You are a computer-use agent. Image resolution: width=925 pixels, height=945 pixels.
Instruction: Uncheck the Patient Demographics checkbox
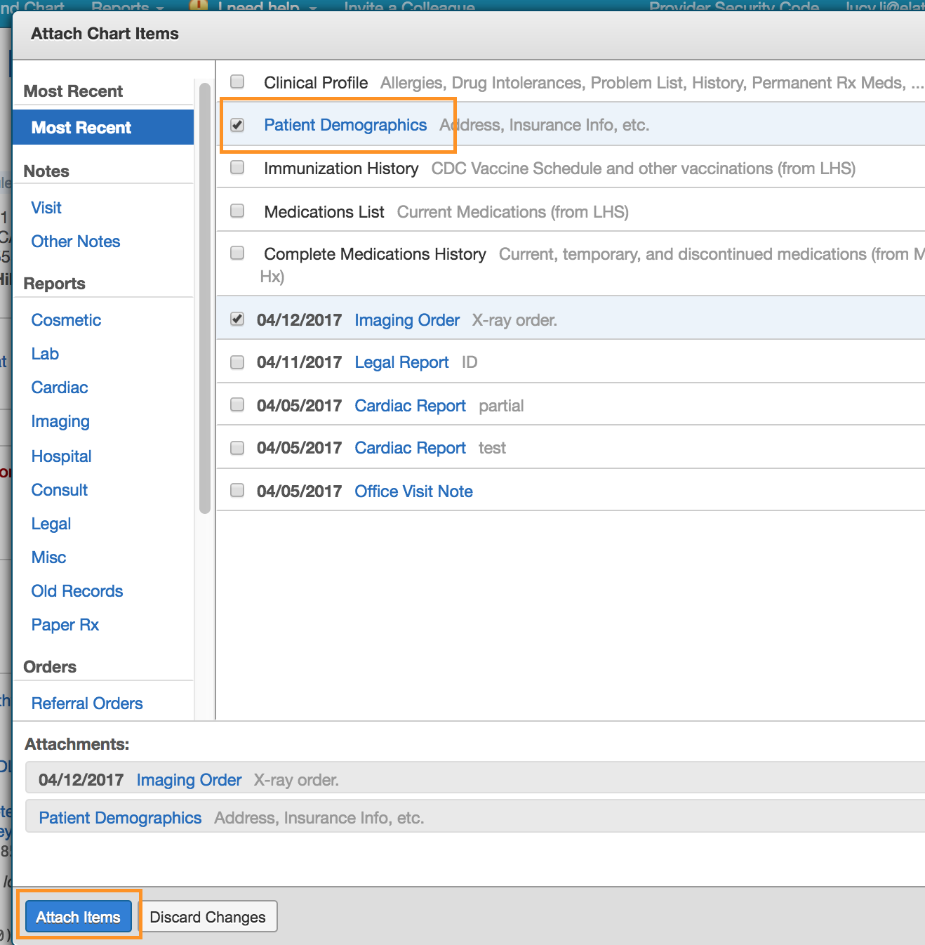(237, 125)
